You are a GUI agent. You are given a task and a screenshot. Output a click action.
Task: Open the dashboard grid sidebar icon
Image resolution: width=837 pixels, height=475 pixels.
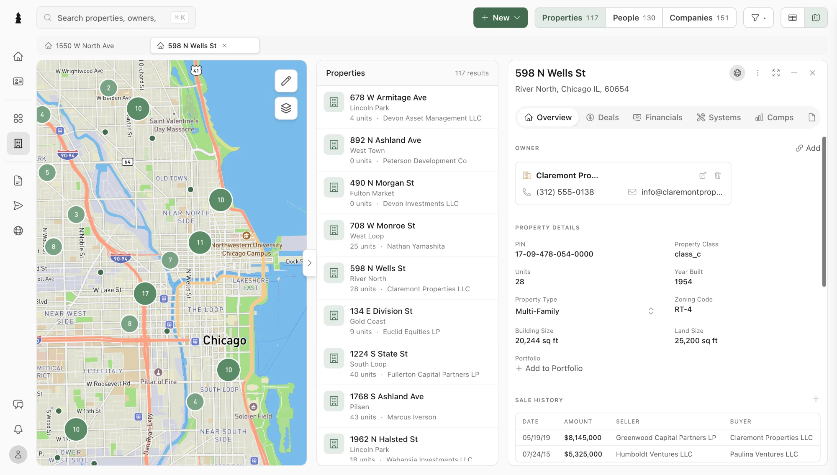[x=18, y=118]
